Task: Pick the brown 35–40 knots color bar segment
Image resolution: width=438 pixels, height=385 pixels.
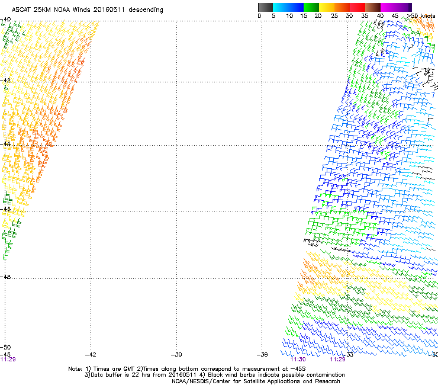Action: coord(373,7)
